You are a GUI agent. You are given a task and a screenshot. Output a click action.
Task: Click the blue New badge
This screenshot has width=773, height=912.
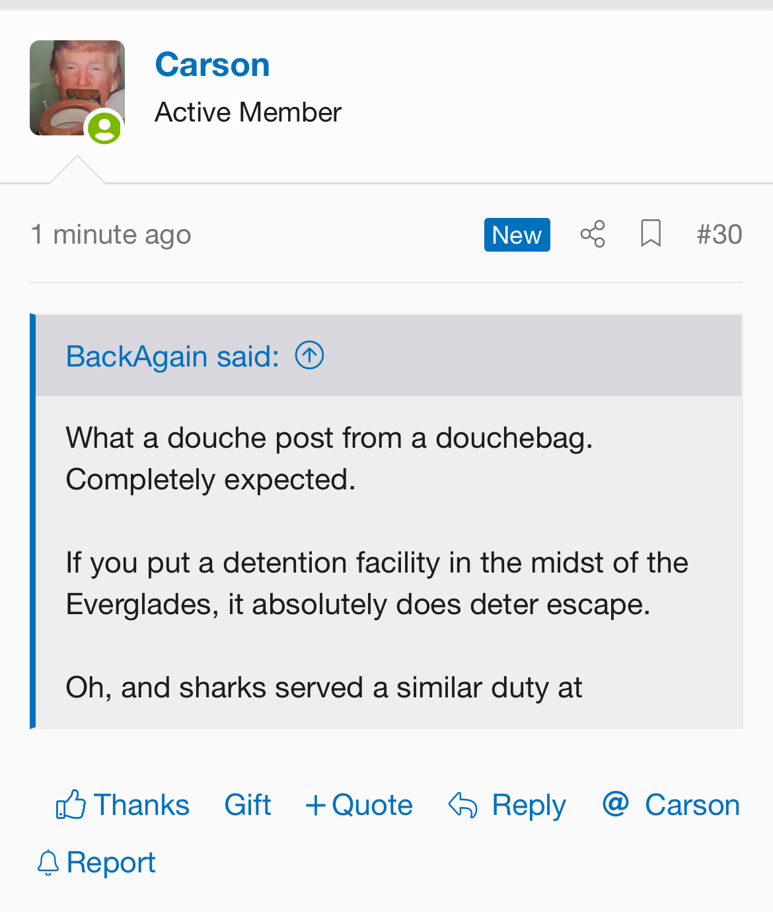517,234
